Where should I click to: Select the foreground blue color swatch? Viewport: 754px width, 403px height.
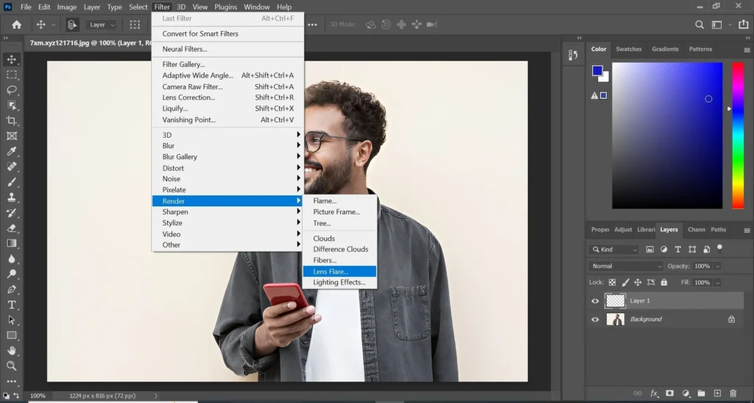tap(597, 71)
